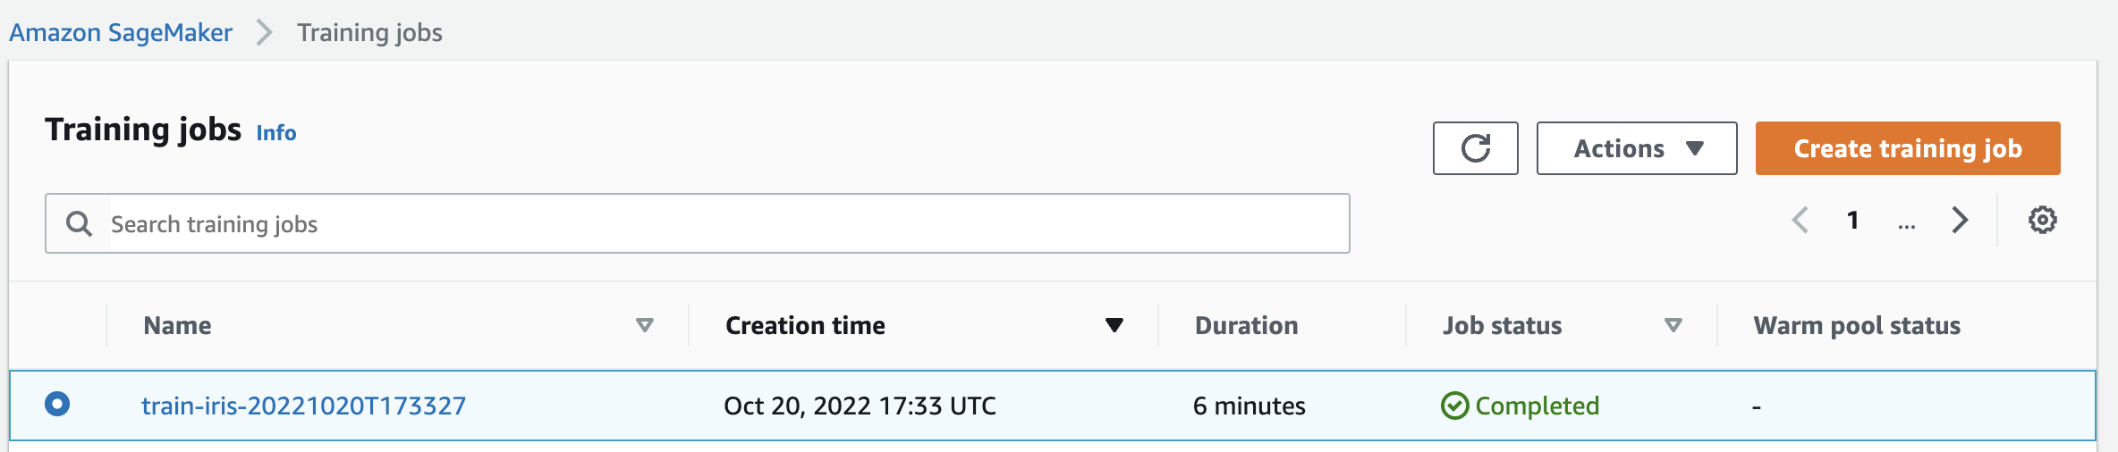Screen dimensions: 2118x452
Task: Select the train-iris-20221020T173327 radio button
Action: coord(57,404)
